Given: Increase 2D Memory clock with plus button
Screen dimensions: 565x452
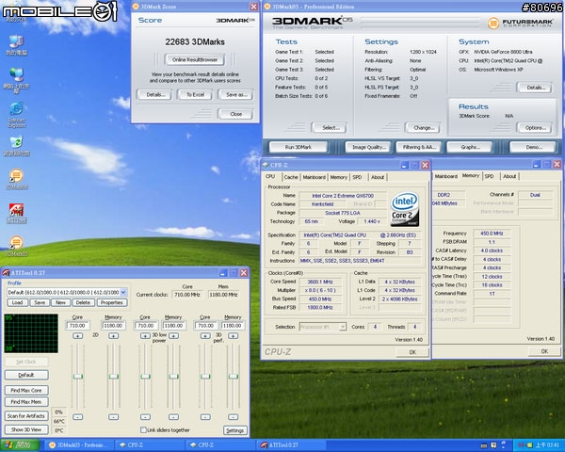Looking at the screenshot, I should coord(113,336).
